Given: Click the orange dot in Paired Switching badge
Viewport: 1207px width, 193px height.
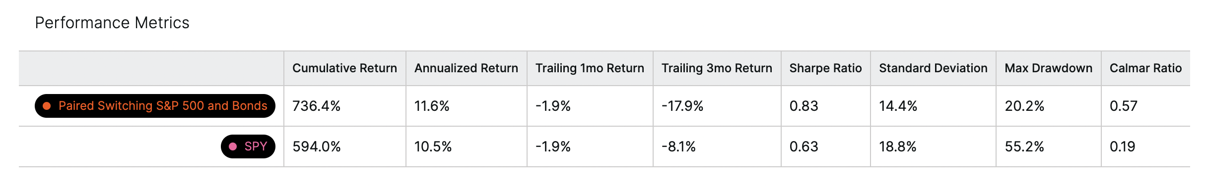Looking at the screenshot, I should coord(47,106).
